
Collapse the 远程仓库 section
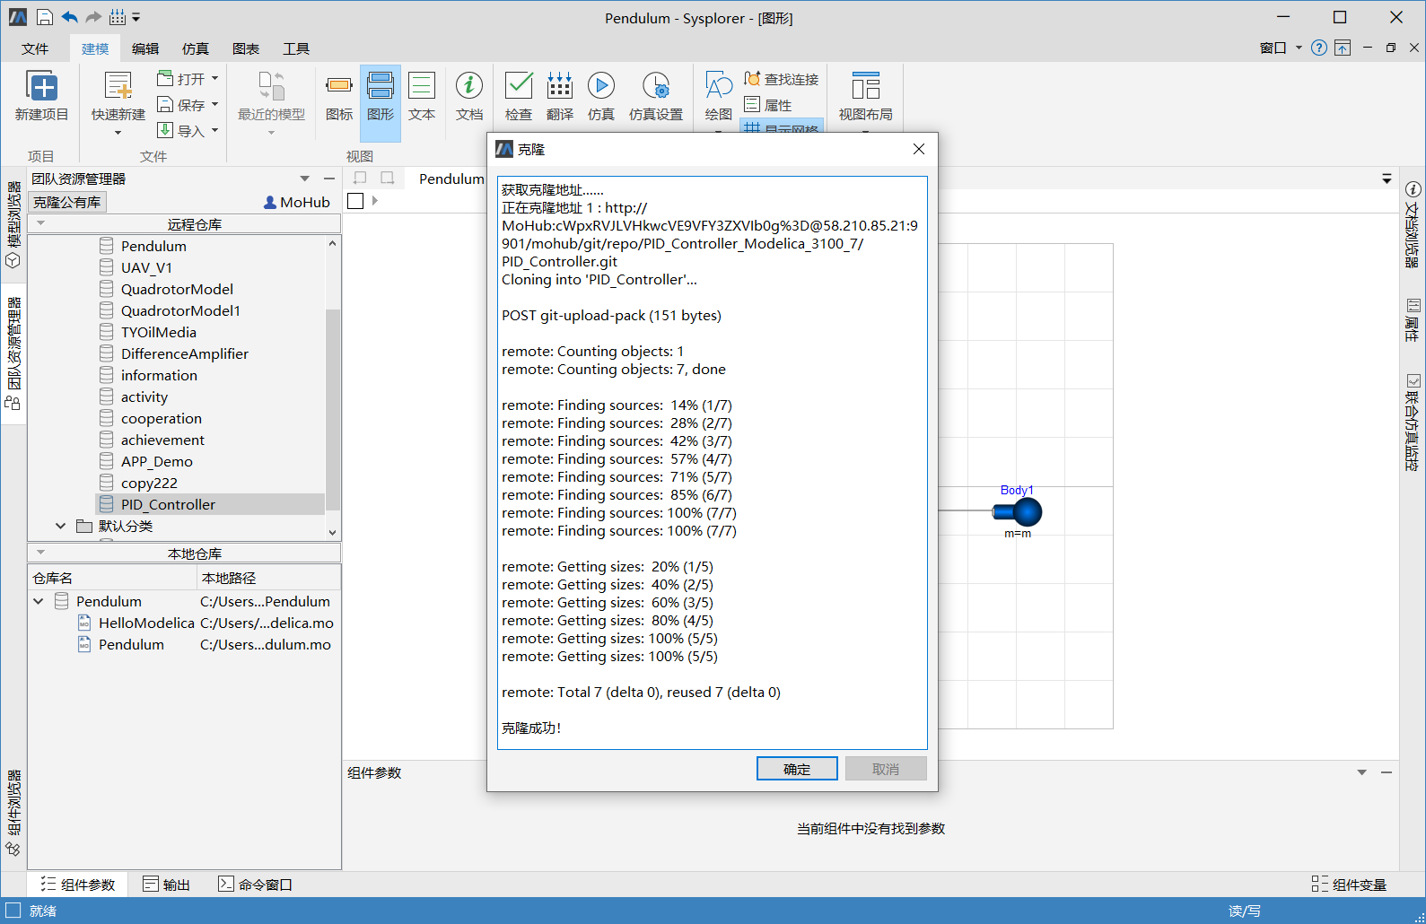(40, 222)
